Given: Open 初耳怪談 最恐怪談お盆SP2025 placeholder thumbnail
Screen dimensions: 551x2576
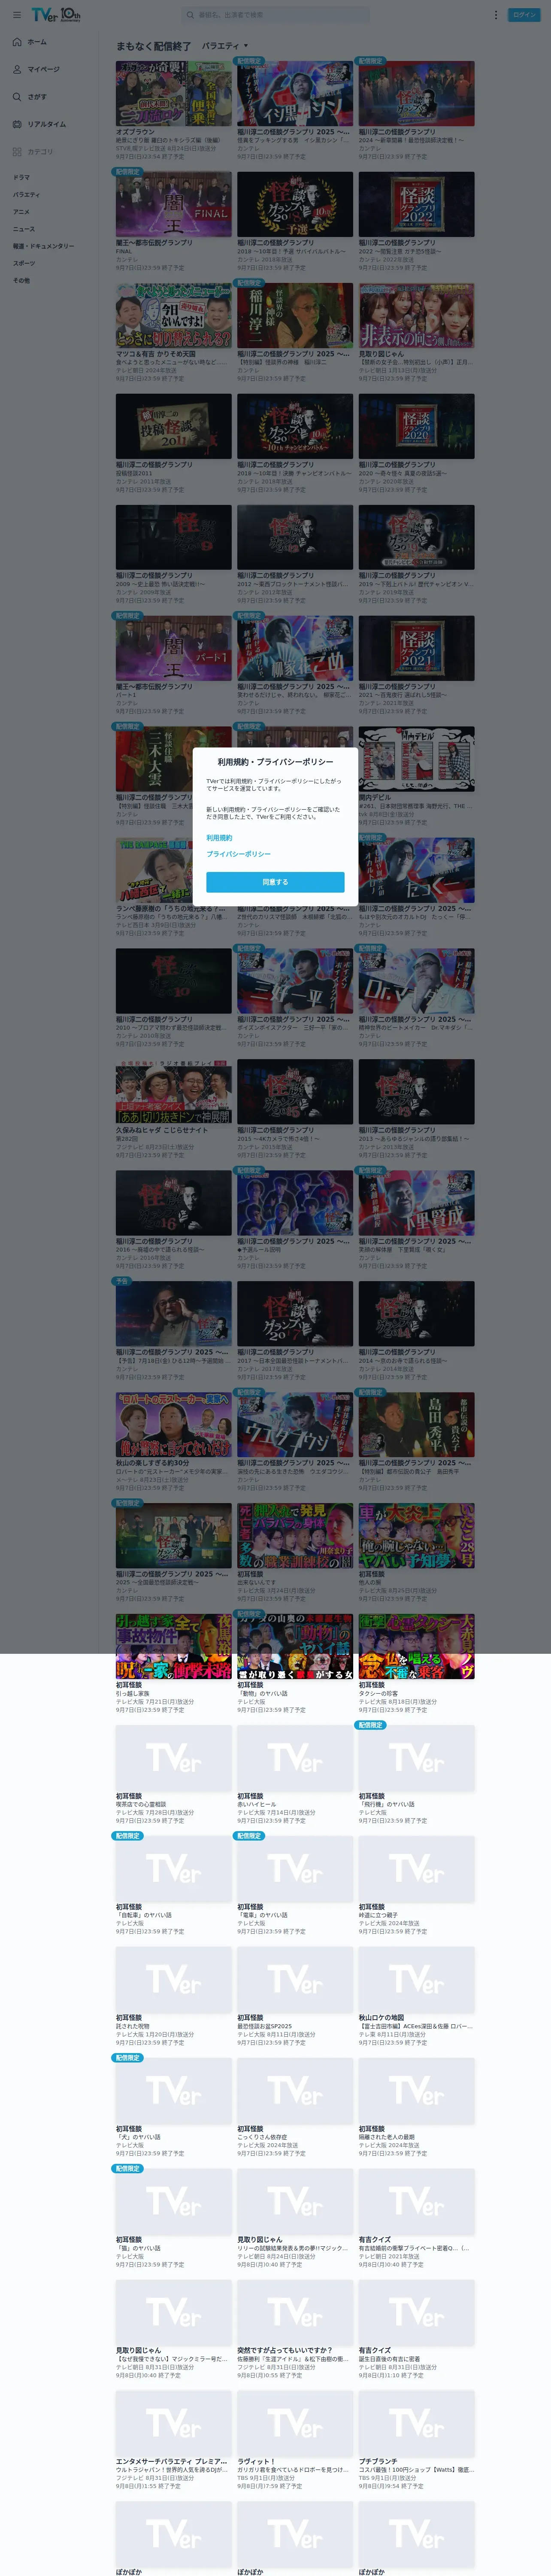Looking at the screenshot, I should (294, 1979).
